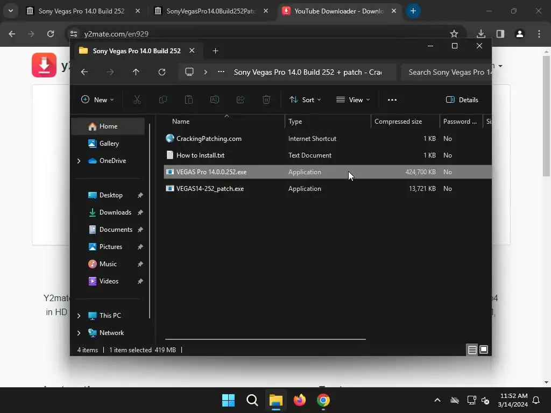Click the This PC monitor icon in address bar
551x413 pixels.
coord(189,72)
